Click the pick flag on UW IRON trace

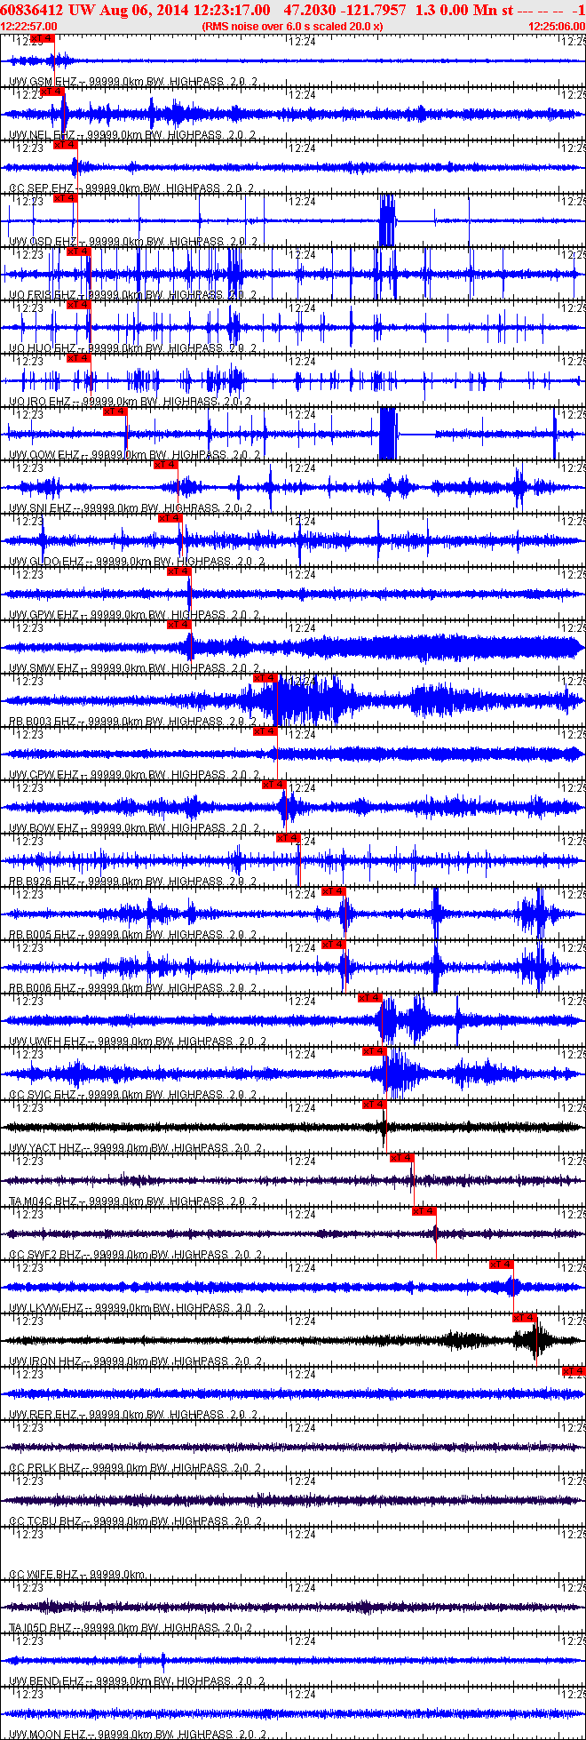[526, 1318]
